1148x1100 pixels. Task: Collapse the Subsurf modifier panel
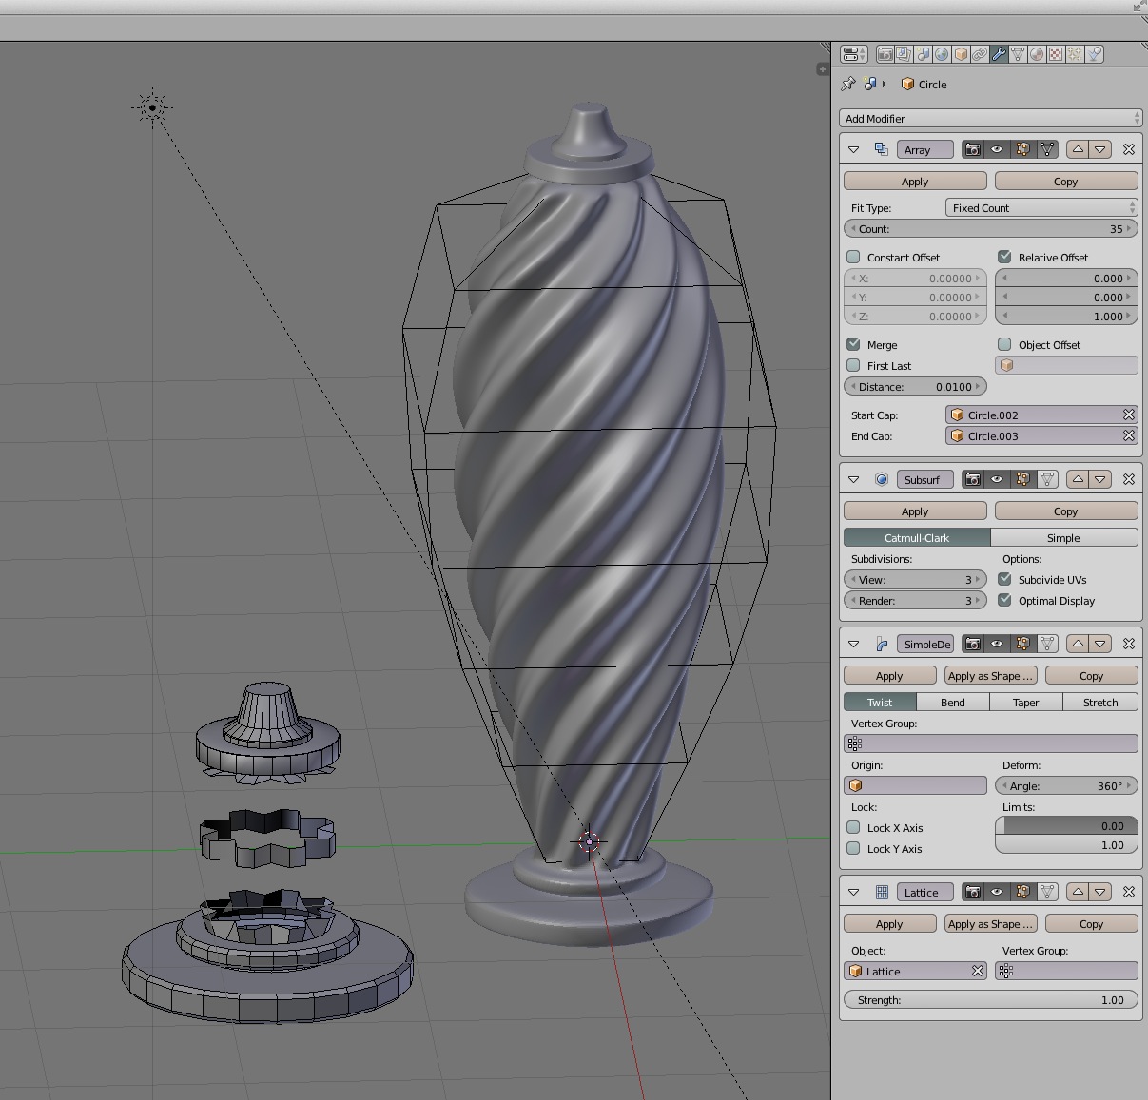[853, 479]
